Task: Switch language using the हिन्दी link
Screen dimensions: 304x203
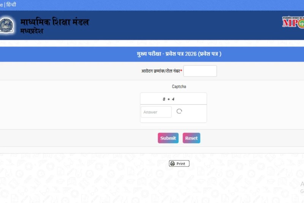Action: coord(11,5)
